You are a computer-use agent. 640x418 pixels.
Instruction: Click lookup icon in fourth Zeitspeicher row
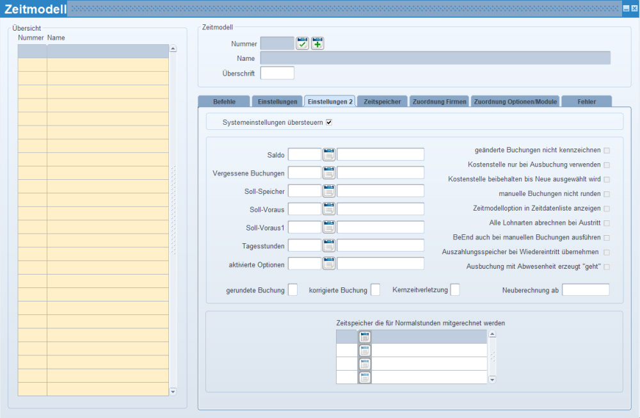pyautogui.click(x=365, y=377)
